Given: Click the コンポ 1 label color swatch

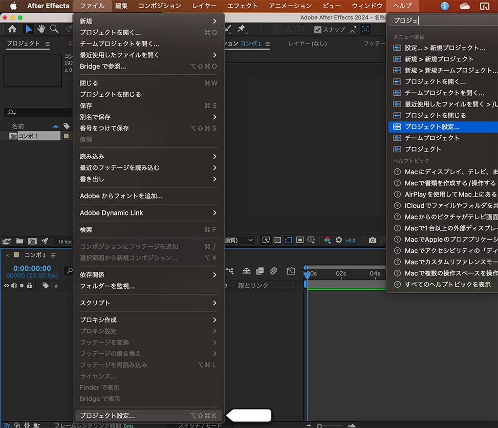Looking at the screenshot, I should [x=67, y=136].
